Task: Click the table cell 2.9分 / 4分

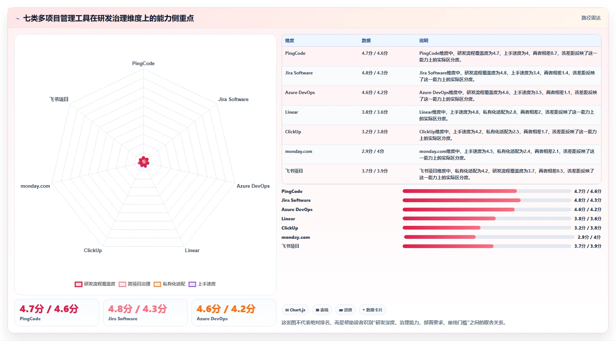Action: pos(373,151)
